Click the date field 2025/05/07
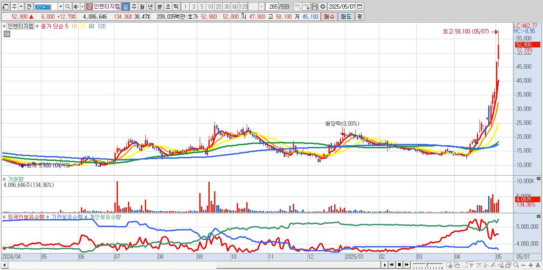Screen dimensions: 543x270 (x=342, y=7)
